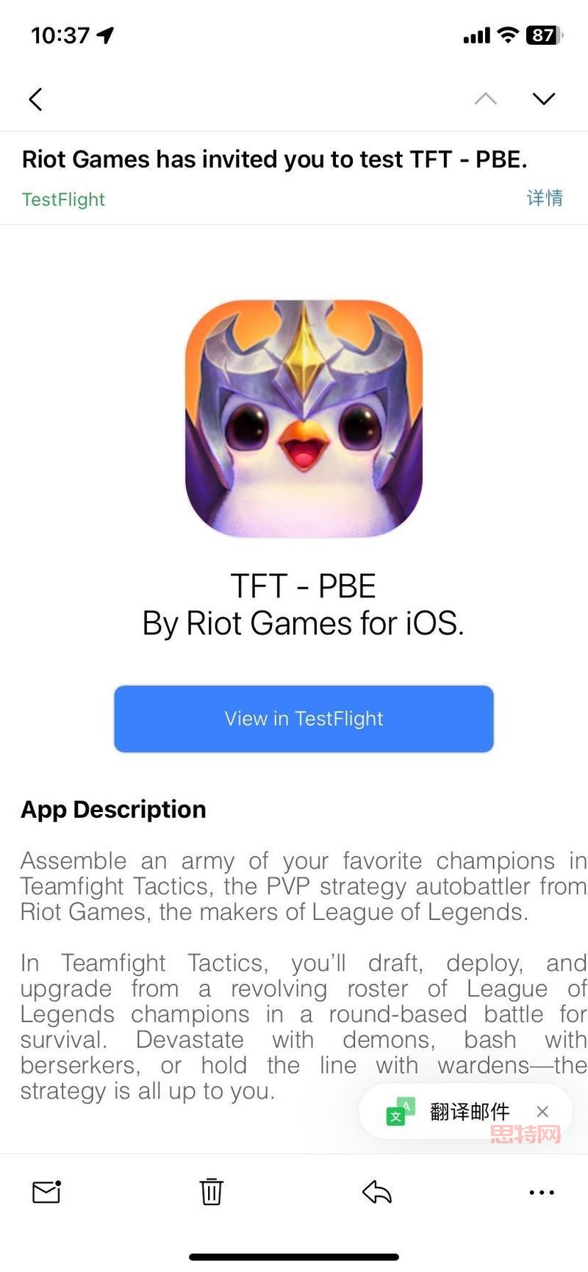The image size is (588, 1272).
Task: Tap the battery indicator in the status bar
Action: (545, 35)
